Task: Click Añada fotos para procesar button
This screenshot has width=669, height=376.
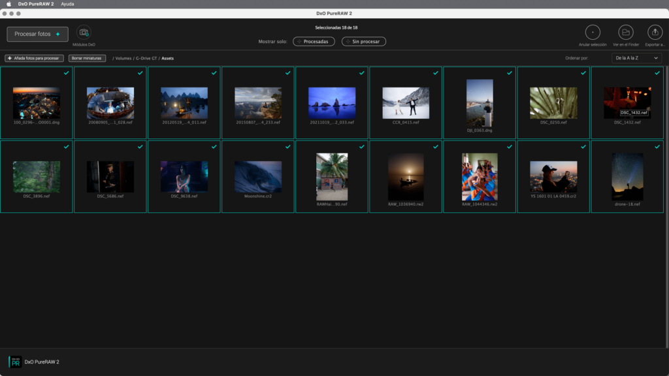Action: pos(34,58)
